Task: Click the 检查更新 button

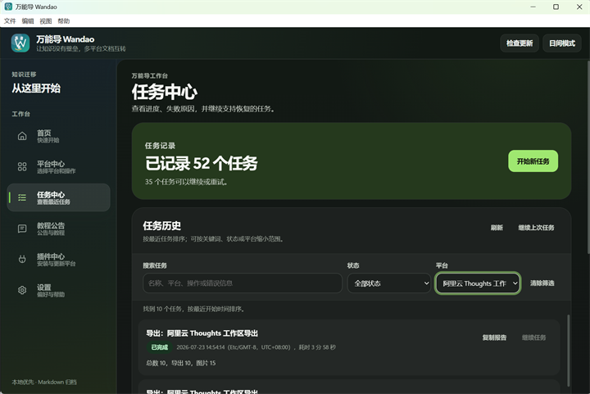Action: tap(520, 43)
